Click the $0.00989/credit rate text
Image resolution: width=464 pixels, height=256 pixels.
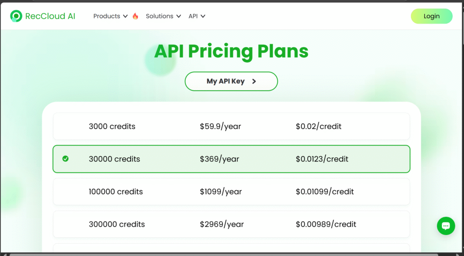[326, 224]
